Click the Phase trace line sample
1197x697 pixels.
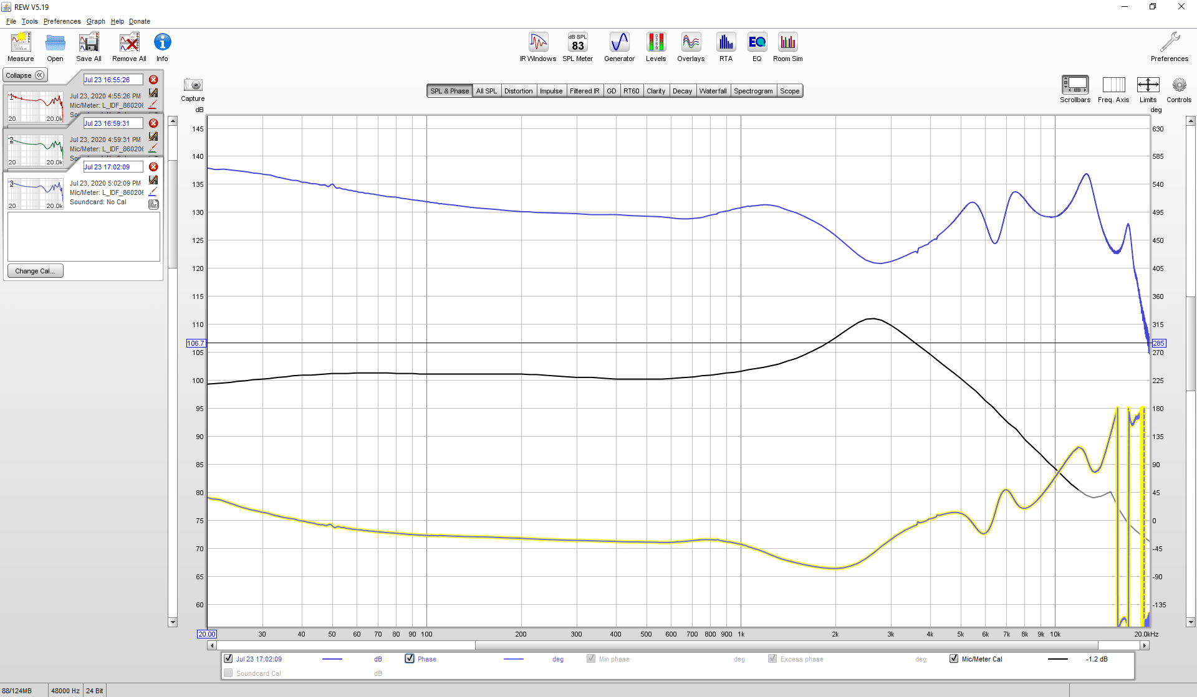[514, 659]
